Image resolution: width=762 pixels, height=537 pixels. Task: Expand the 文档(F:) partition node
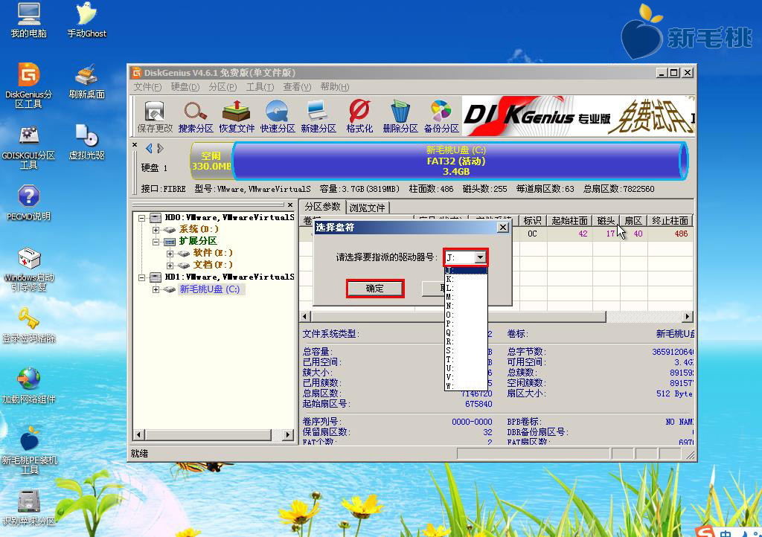point(170,266)
